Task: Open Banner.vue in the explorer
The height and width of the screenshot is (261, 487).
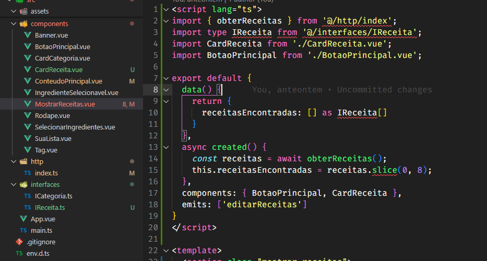Action: (x=51, y=35)
